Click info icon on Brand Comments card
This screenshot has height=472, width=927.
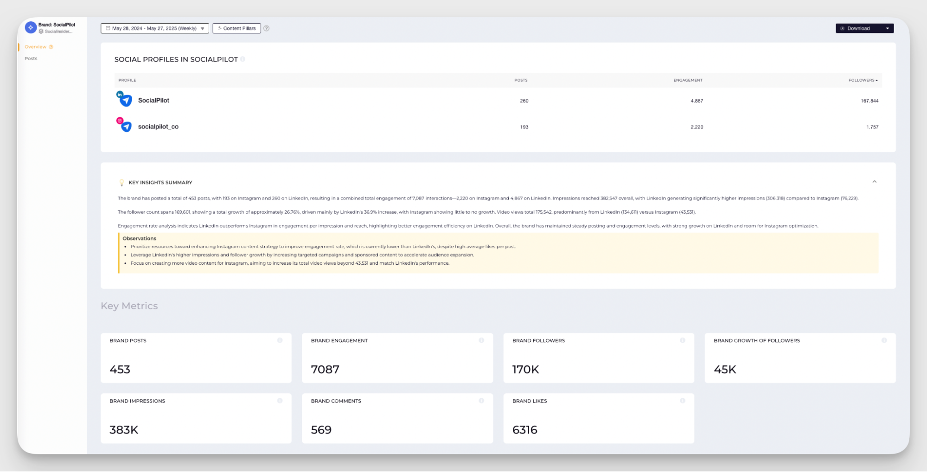(x=481, y=401)
